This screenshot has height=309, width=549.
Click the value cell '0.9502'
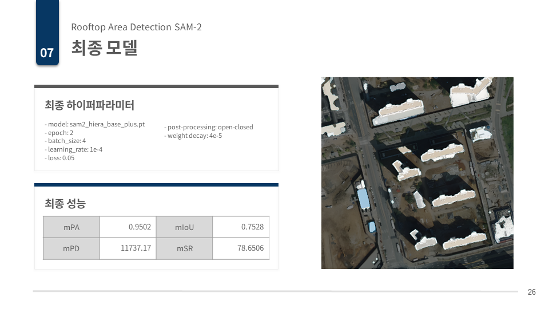pos(128,227)
